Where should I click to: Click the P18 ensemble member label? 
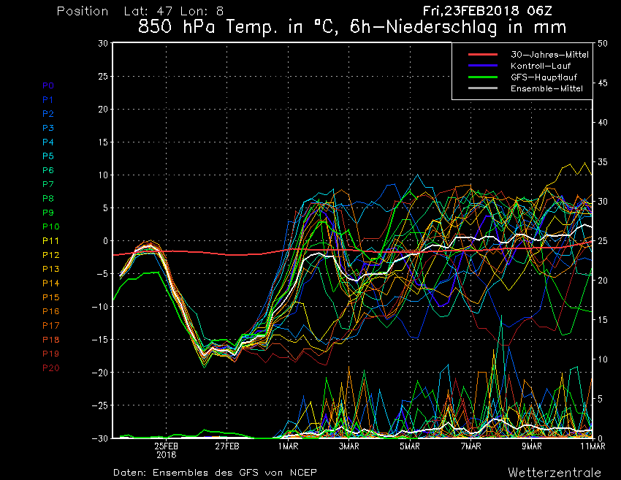coord(50,340)
